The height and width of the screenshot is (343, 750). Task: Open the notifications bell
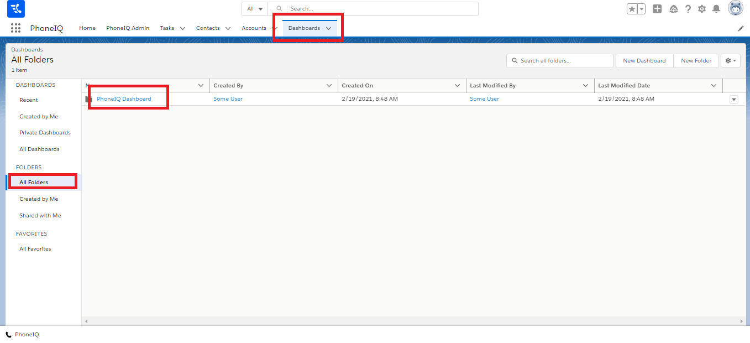click(716, 9)
